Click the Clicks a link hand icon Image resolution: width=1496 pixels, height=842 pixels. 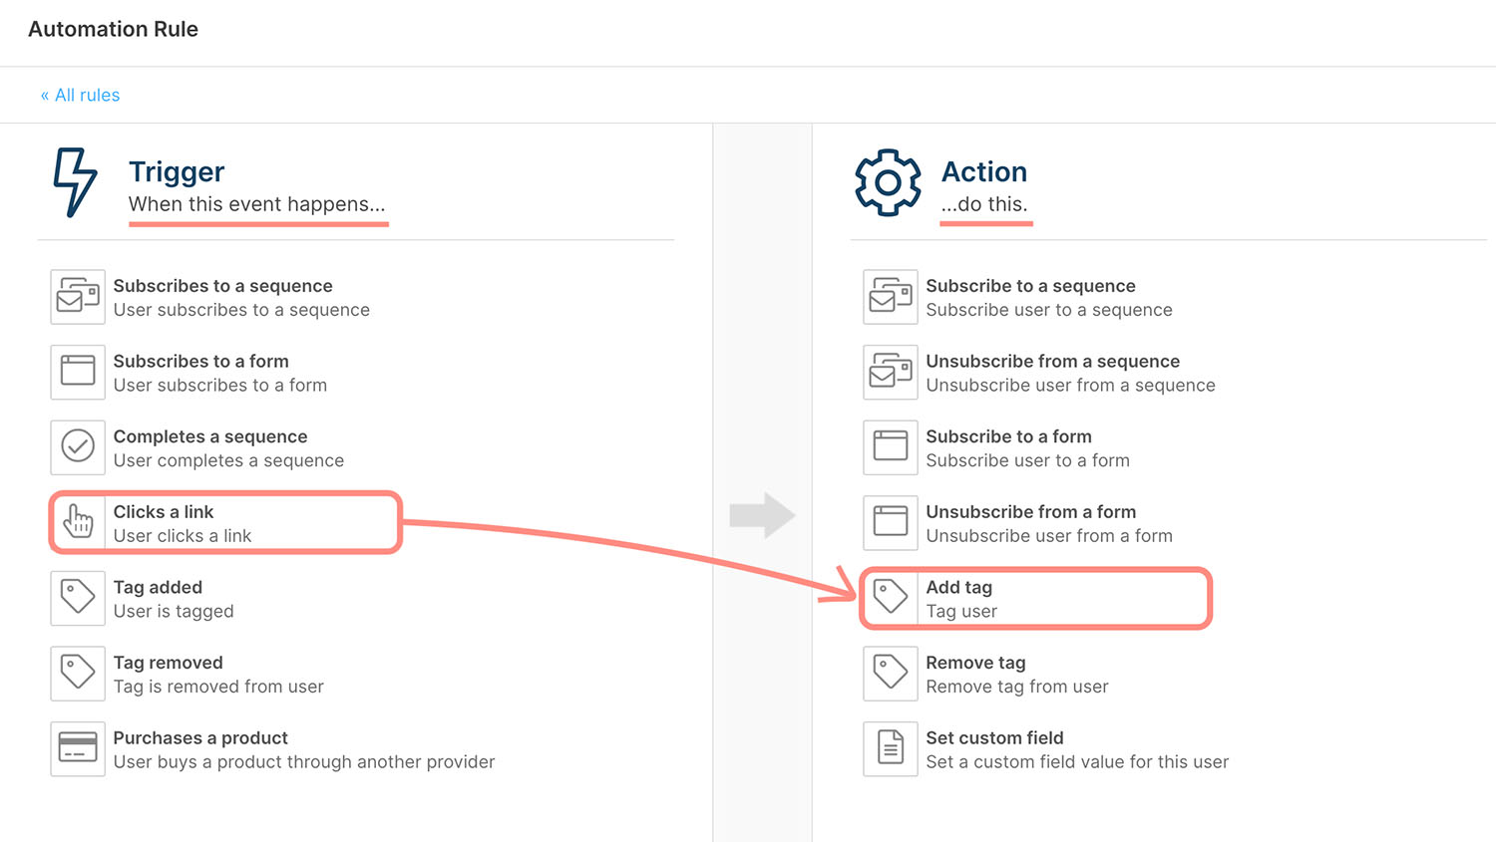click(78, 522)
